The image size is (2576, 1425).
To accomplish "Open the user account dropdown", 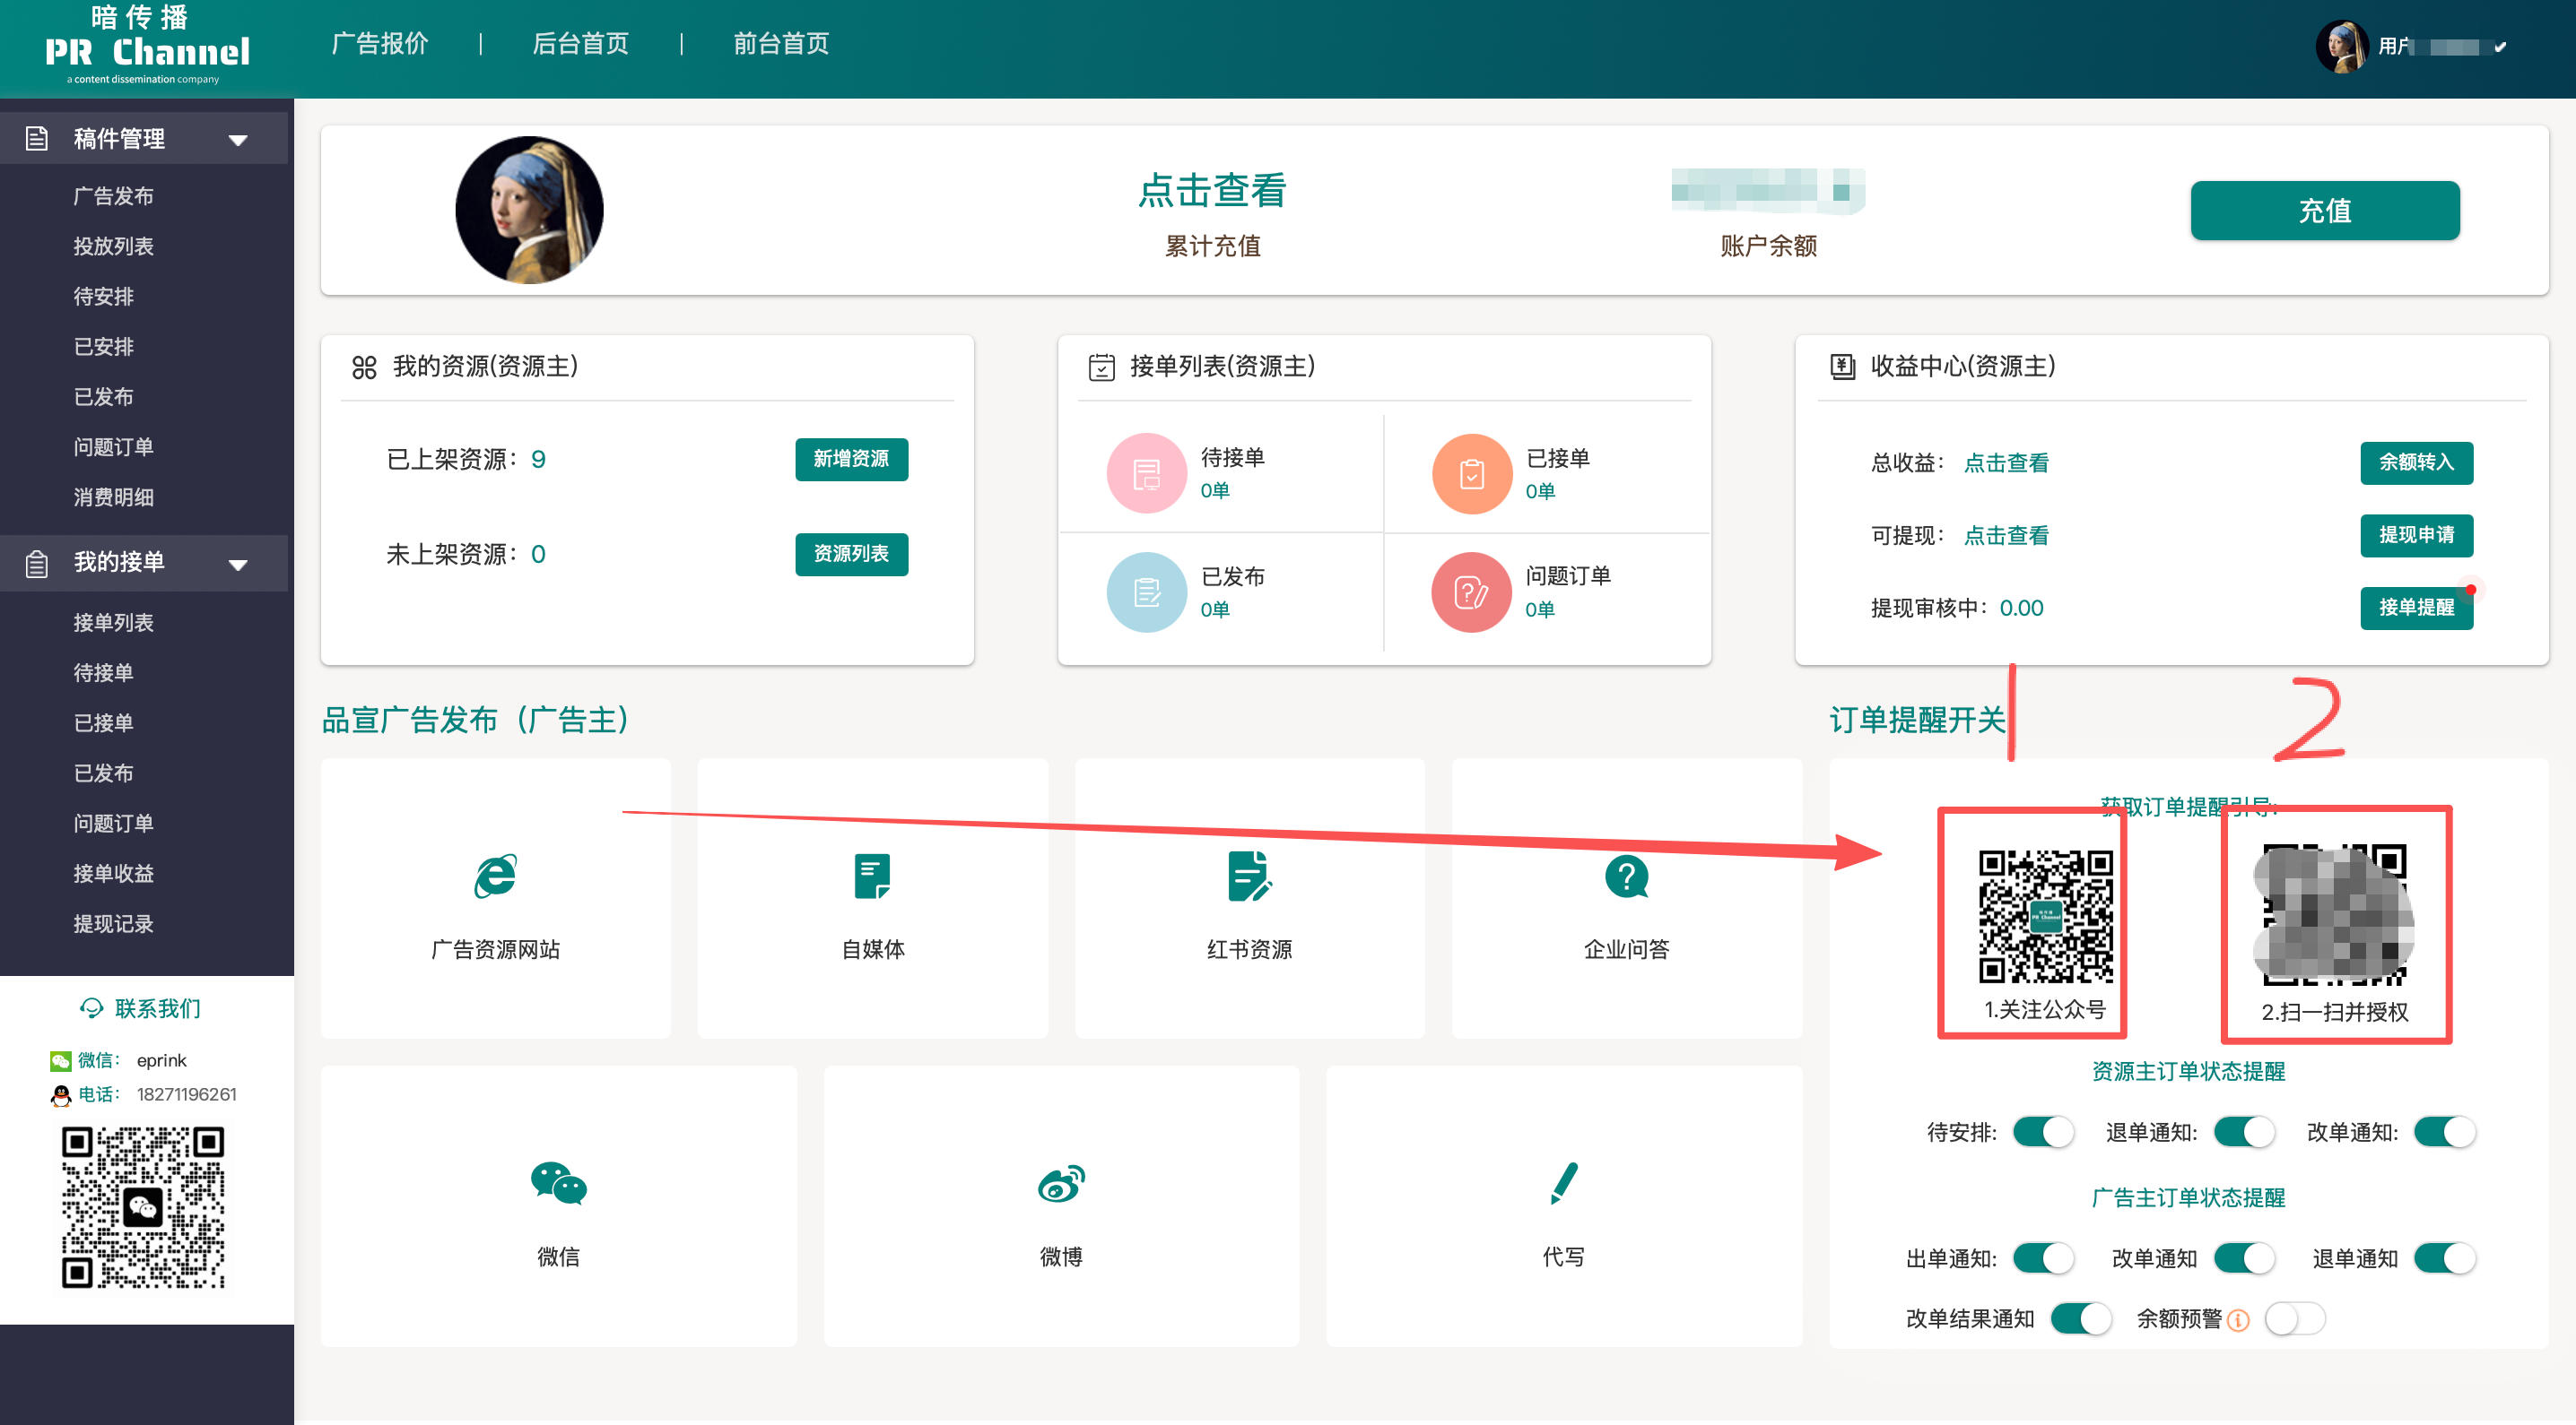I will coord(2500,45).
